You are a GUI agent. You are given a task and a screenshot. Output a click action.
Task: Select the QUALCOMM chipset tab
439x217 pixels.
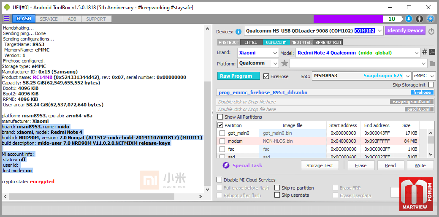276,43
